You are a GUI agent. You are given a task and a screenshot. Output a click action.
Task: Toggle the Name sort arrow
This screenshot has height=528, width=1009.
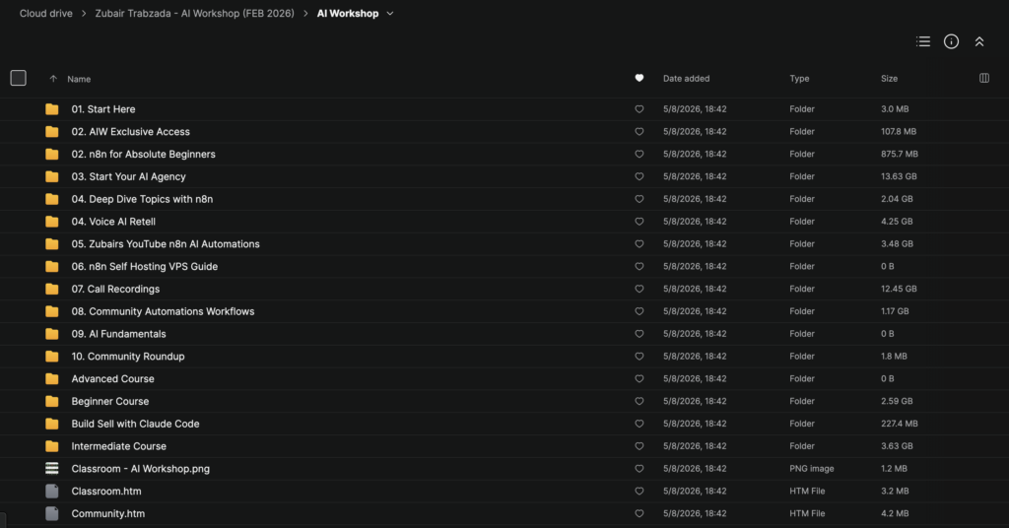coord(53,79)
